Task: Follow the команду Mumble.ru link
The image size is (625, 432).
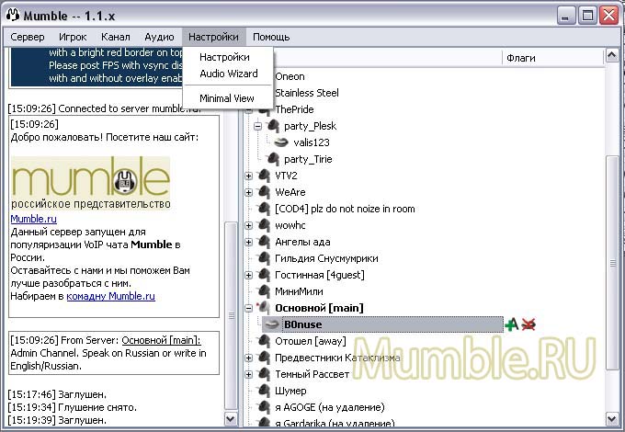Action: pyautogui.click(x=110, y=297)
